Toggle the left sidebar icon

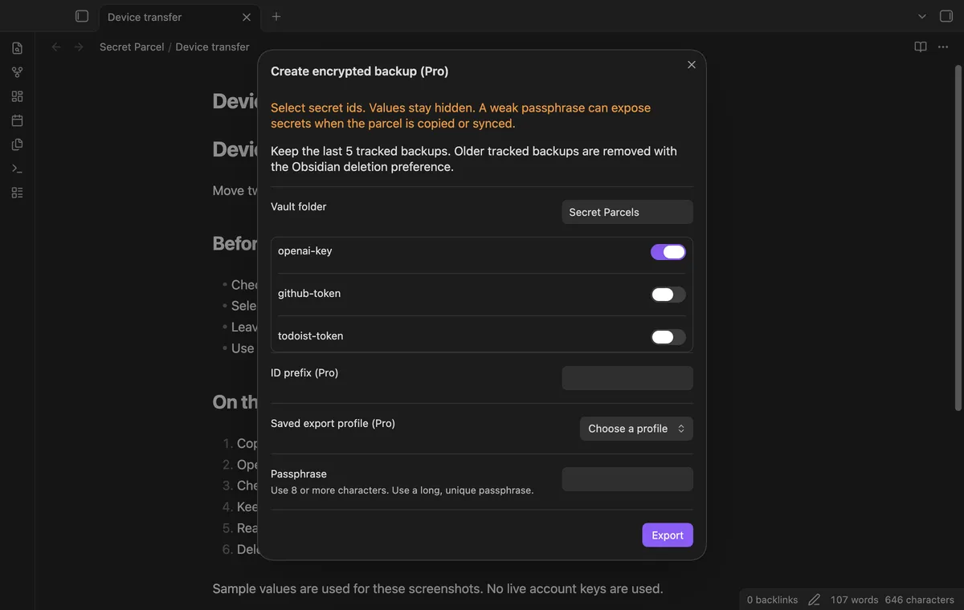81,16
